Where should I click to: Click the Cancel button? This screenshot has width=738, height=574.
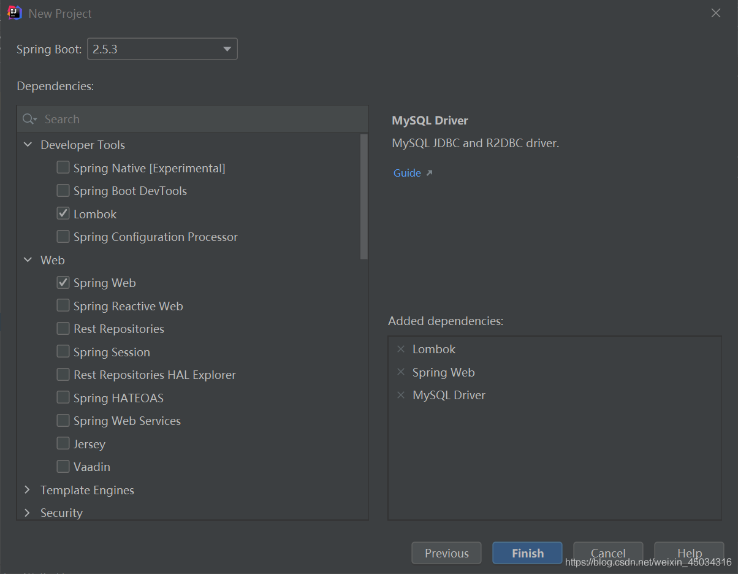tap(608, 553)
